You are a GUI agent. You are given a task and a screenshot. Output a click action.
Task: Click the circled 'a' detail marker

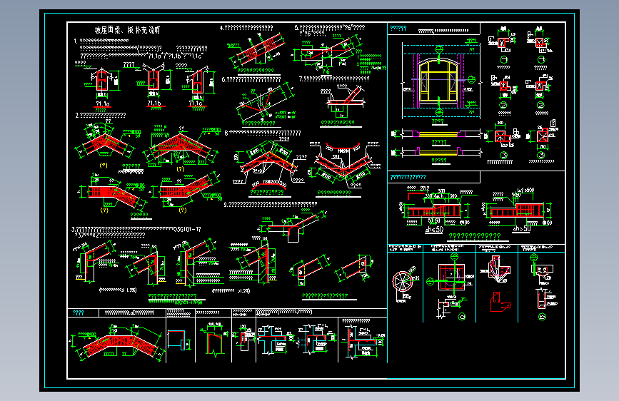pyautogui.click(x=462, y=317)
